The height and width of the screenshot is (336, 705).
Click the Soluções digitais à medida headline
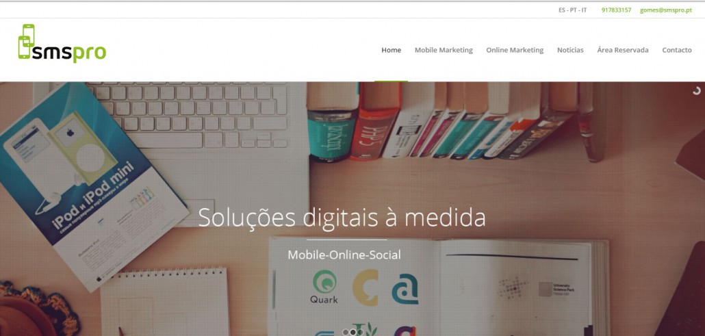click(x=342, y=217)
